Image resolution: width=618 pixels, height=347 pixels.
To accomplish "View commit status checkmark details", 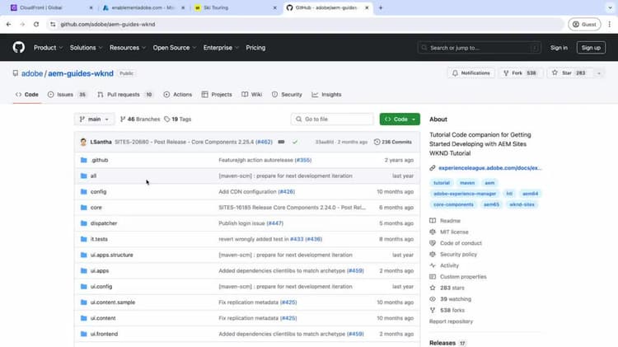I will click(295, 142).
